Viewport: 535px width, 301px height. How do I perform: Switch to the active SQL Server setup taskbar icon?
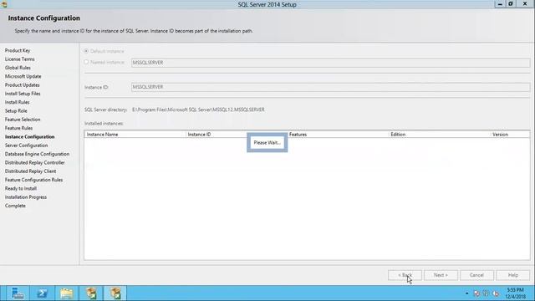coord(115,293)
